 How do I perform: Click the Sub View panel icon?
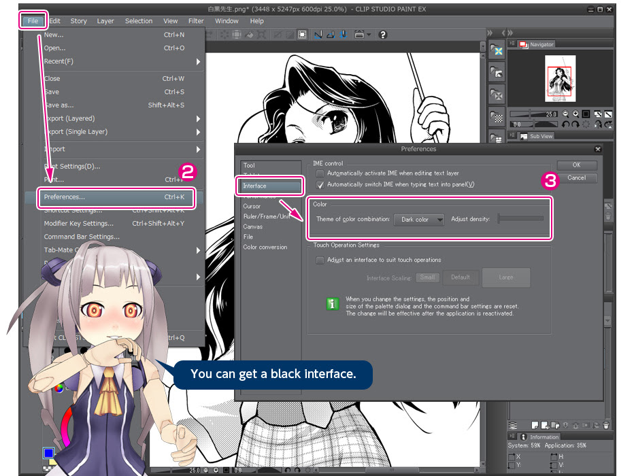(524, 136)
